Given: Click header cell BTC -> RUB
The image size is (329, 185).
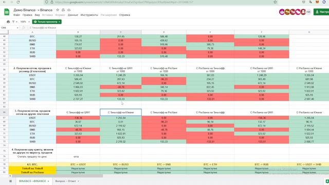Looking at the screenshot, I should tap(262, 164).
